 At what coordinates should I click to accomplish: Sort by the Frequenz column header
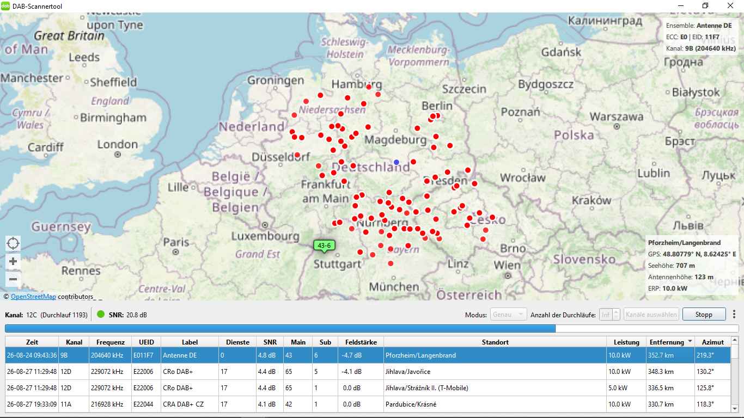(111, 342)
